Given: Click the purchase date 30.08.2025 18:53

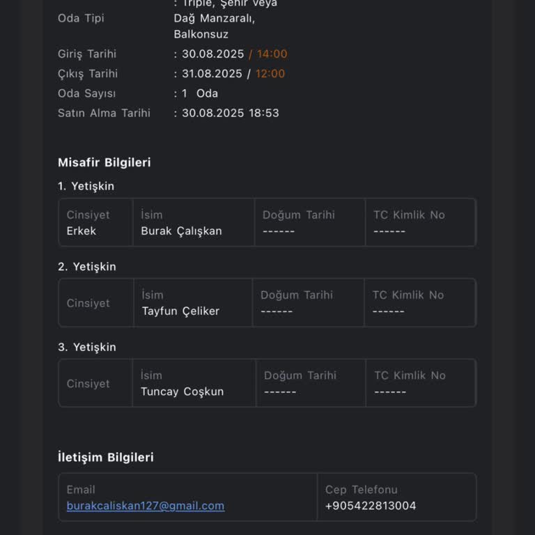Looking at the screenshot, I should 231,113.
